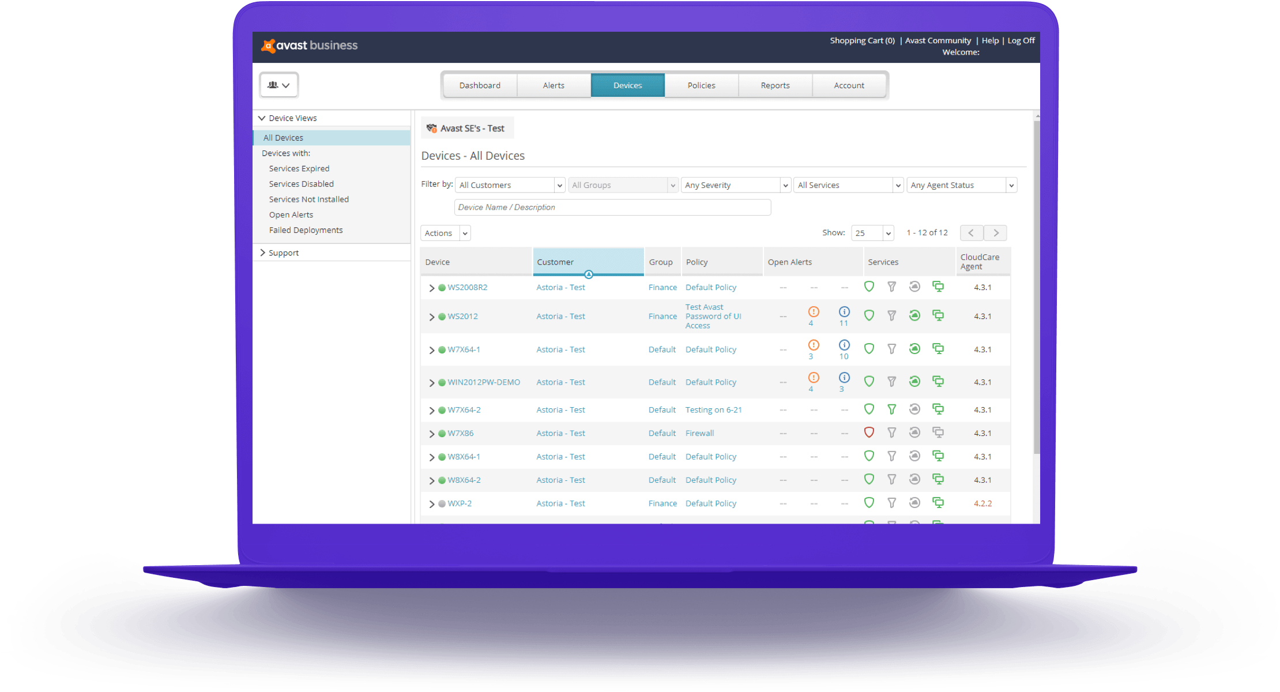
Task: Open the Dashboard tab
Action: pyautogui.click(x=480, y=85)
